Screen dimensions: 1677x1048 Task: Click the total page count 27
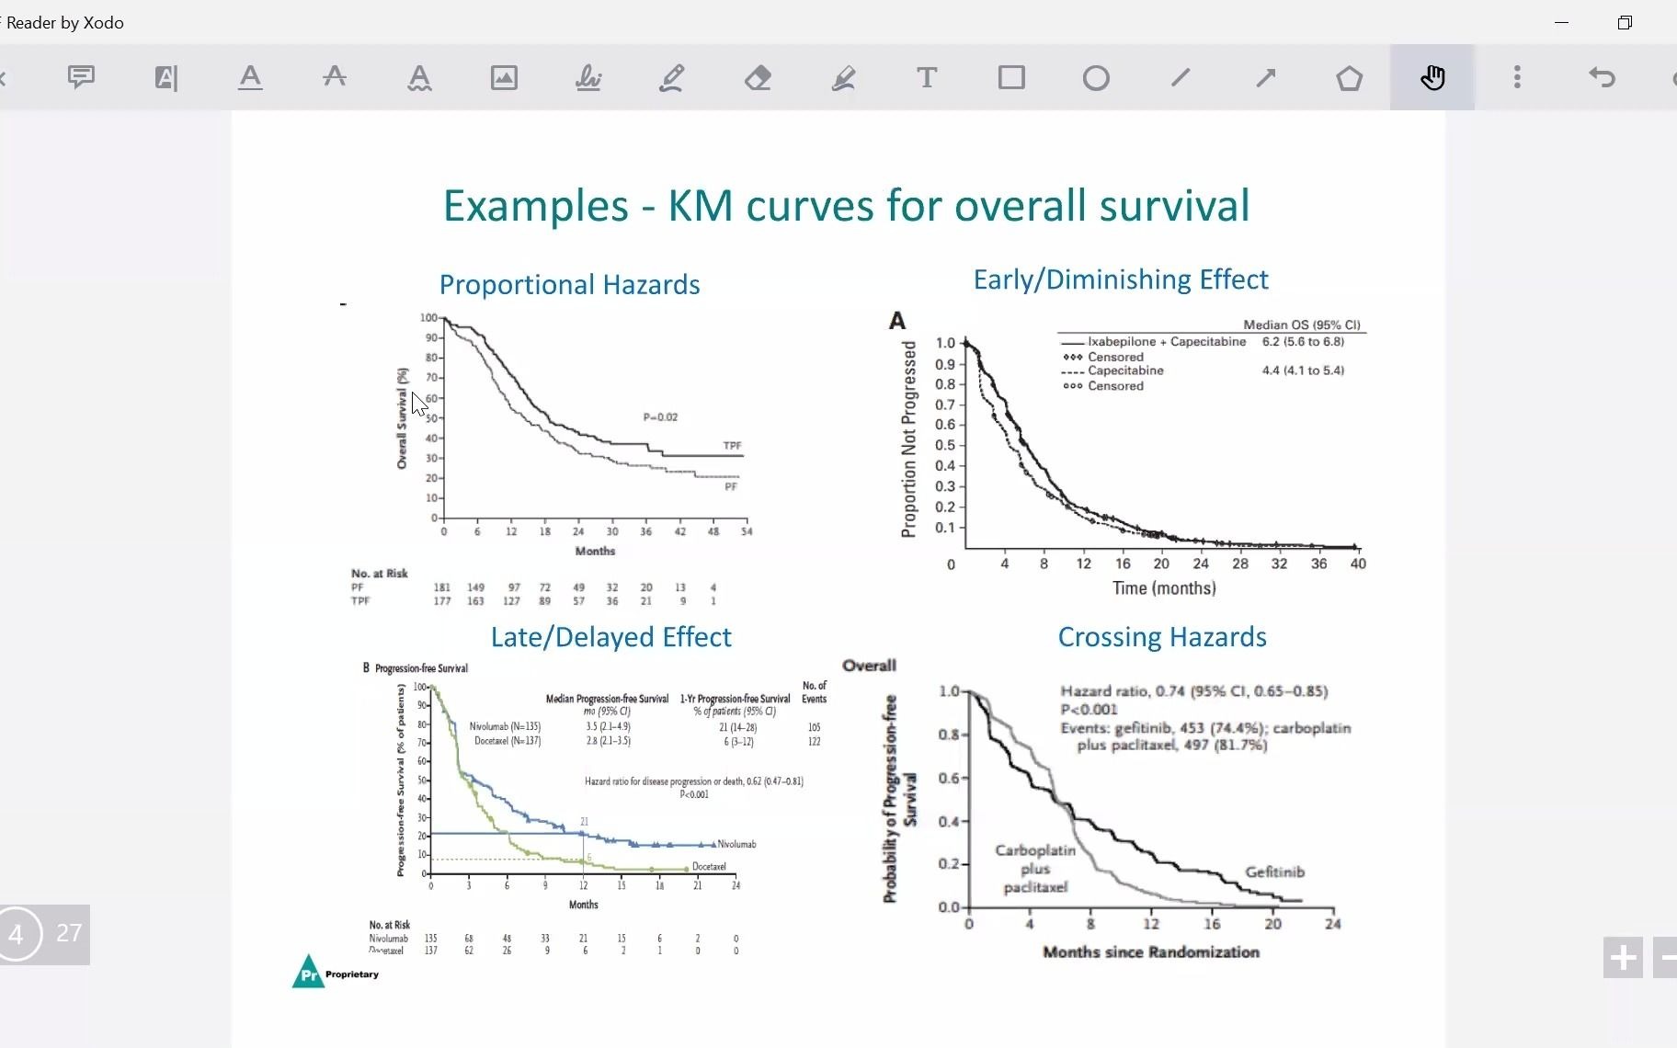69,933
